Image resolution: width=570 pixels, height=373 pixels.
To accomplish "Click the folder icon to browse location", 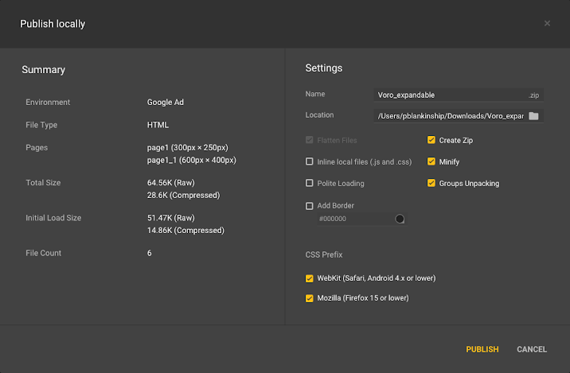I will (x=534, y=116).
